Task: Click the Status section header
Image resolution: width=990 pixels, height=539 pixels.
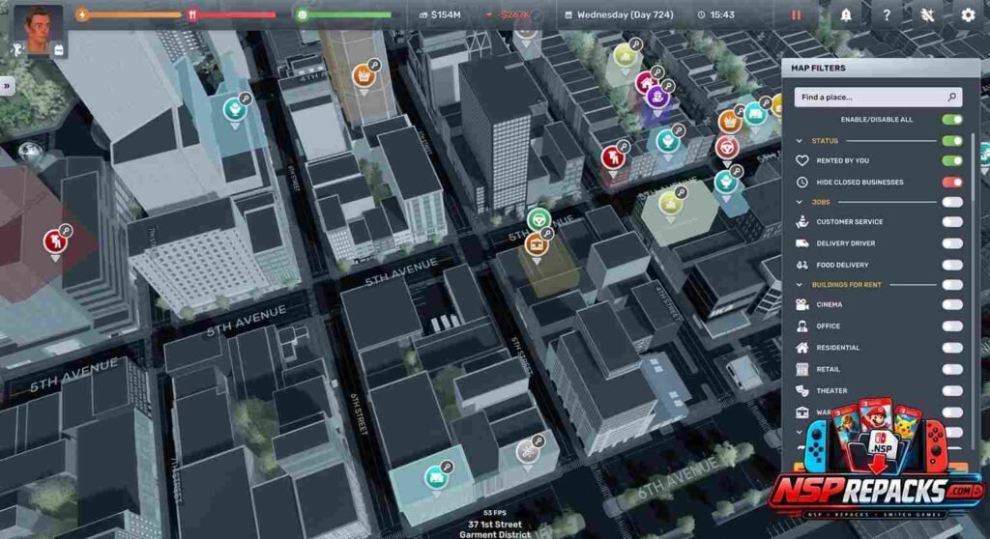Action: coord(825,141)
